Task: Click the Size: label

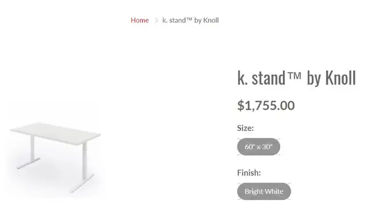Action: point(246,128)
